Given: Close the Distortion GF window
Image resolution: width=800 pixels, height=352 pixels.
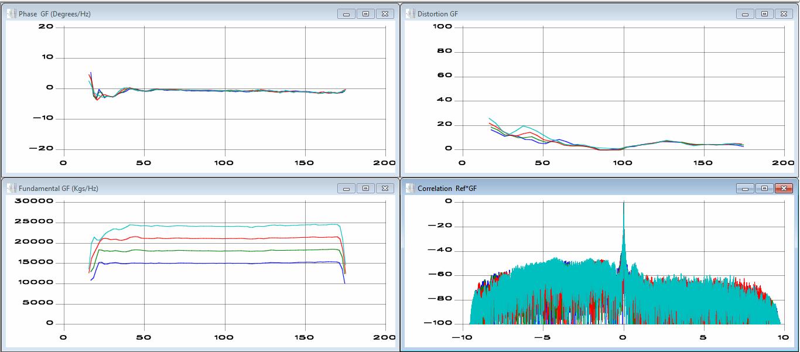Looking at the screenshot, I should click(x=783, y=13).
